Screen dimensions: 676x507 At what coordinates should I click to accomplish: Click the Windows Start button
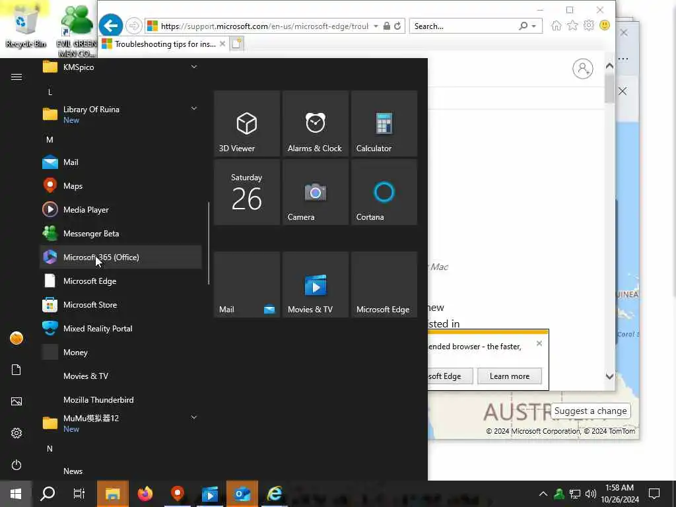coord(16,494)
